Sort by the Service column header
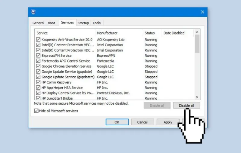Image resolution: width=241 pixels, height=153 pixels. click(x=65, y=33)
